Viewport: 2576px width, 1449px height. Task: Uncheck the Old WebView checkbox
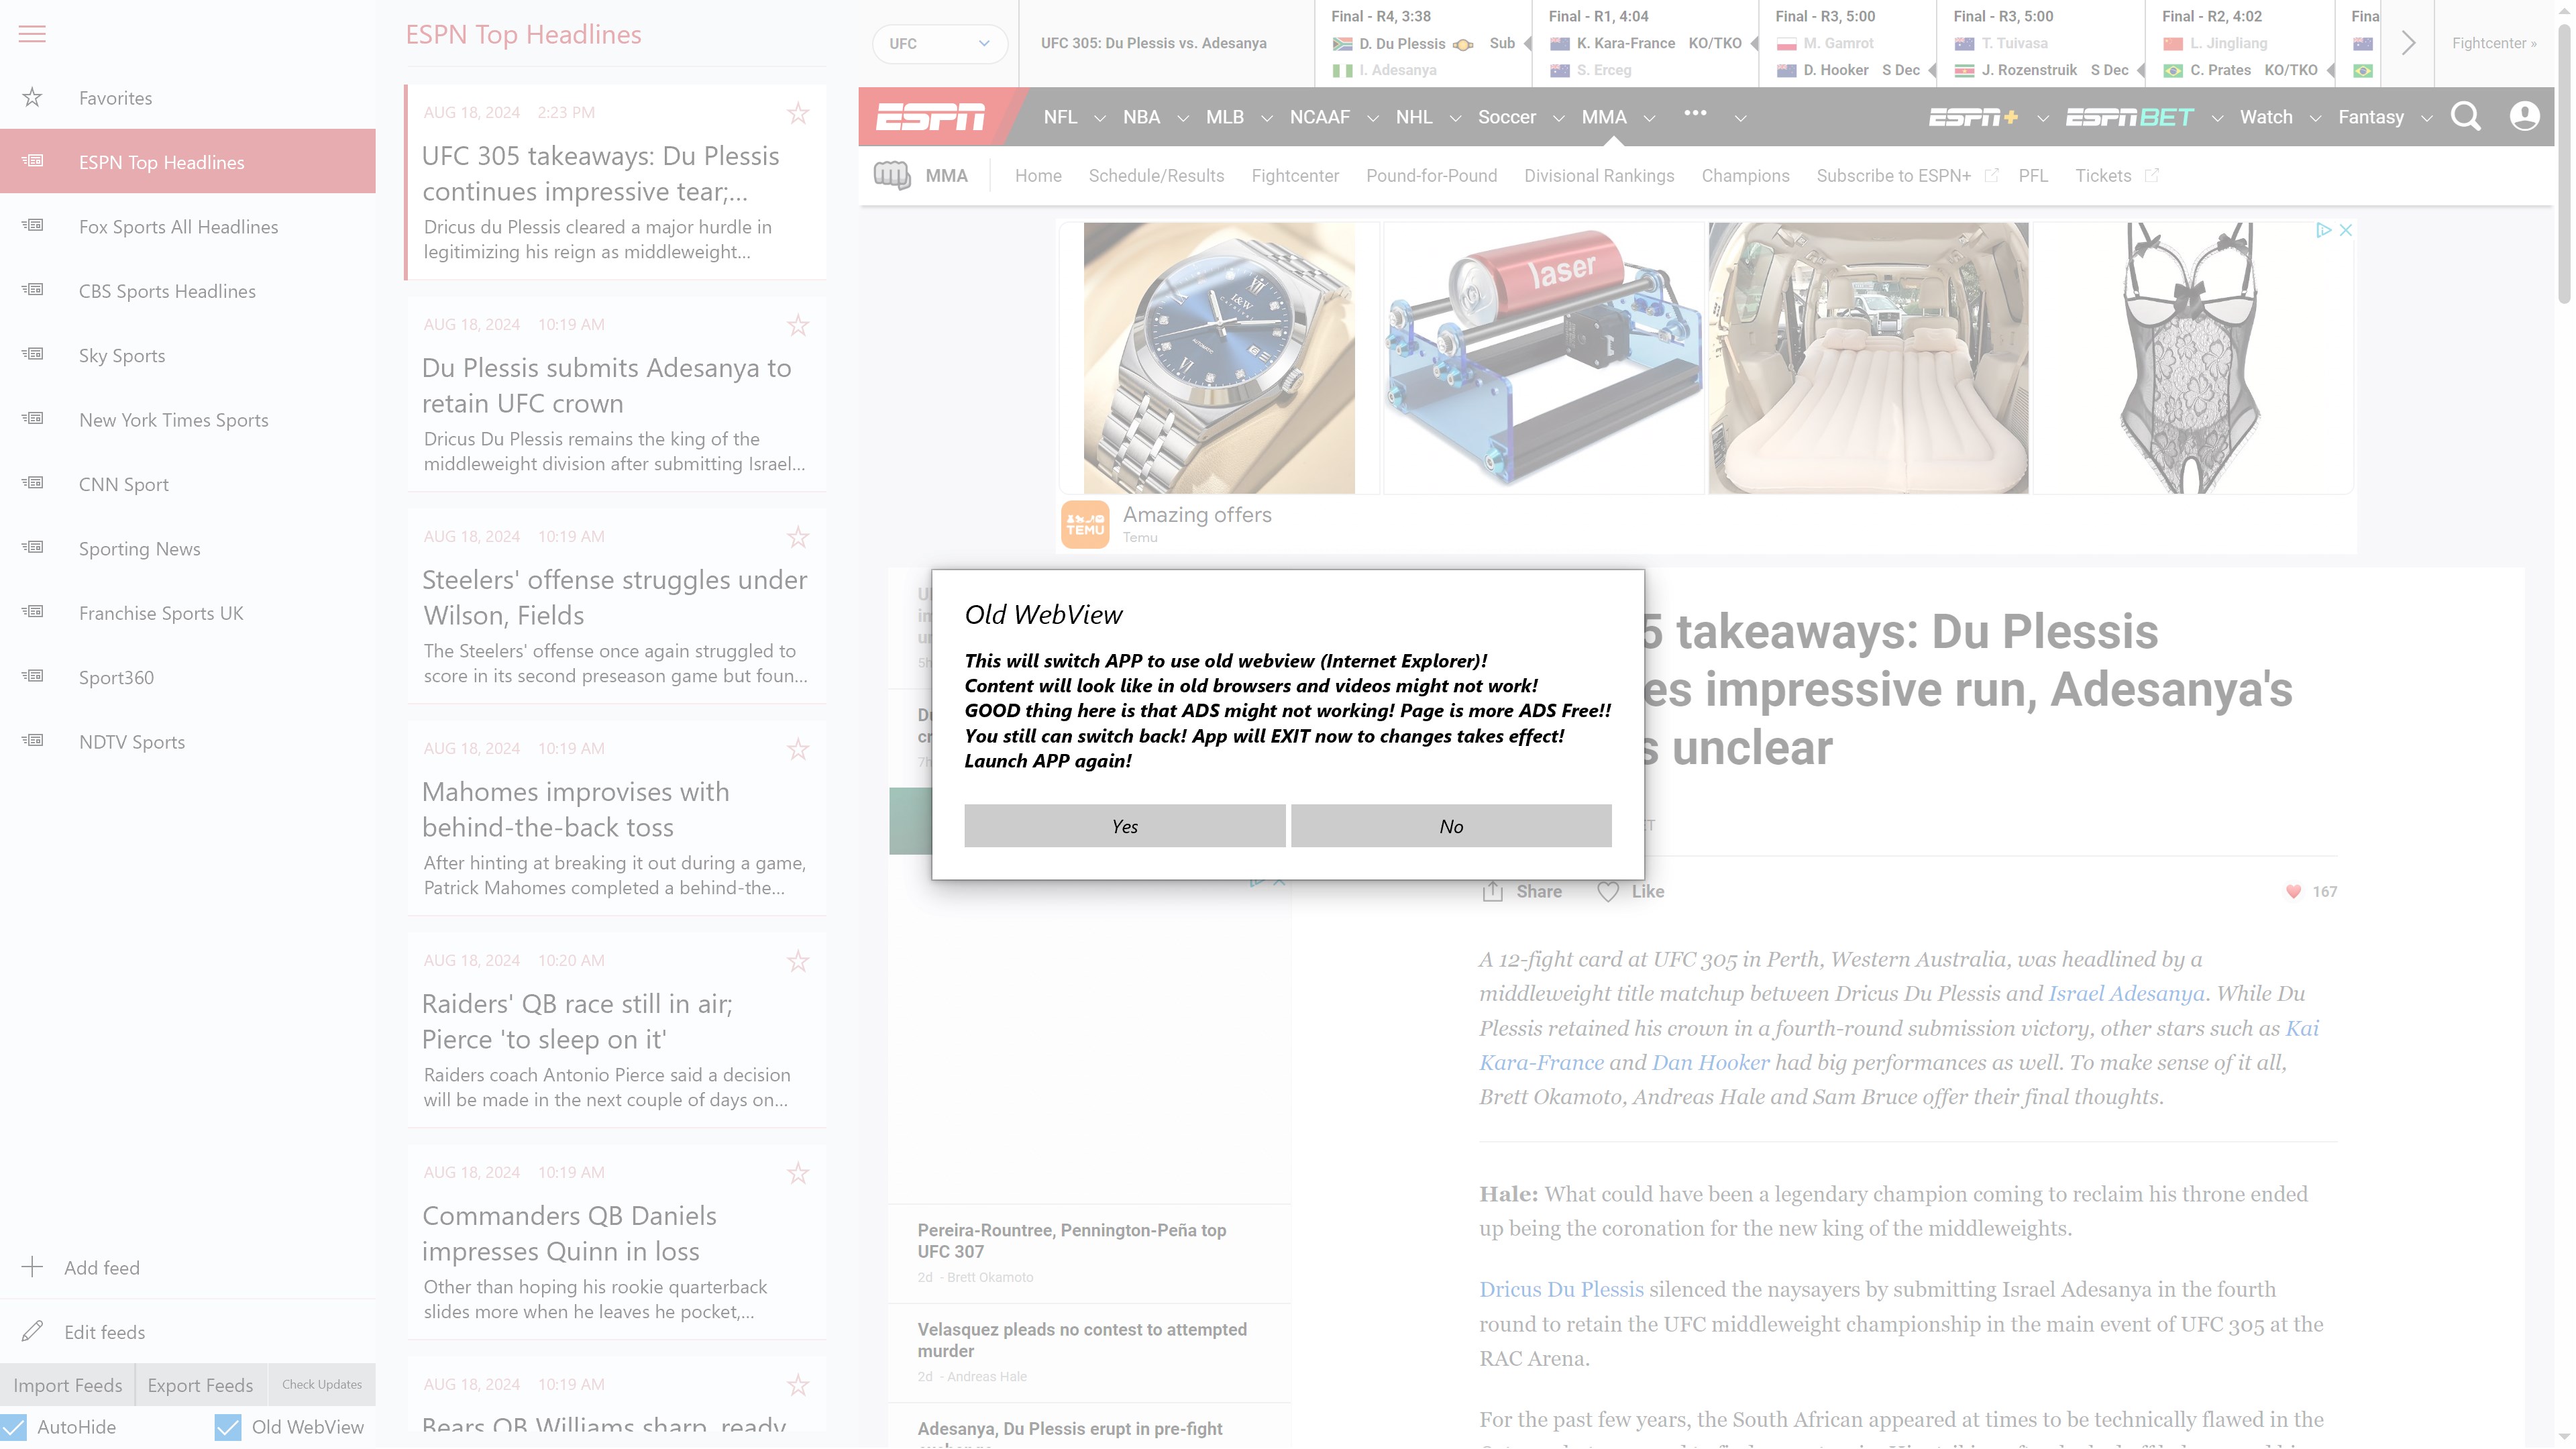(228, 1427)
